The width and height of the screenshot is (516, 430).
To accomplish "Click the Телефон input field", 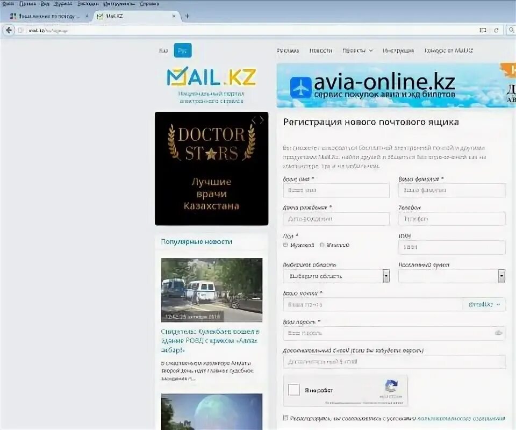I will [x=452, y=219].
